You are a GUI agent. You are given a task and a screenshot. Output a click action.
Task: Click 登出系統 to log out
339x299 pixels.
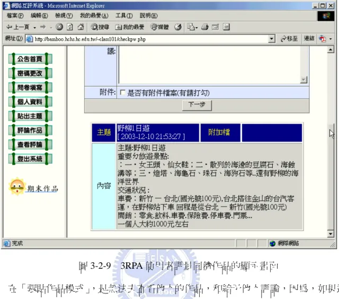coord(30,159)
